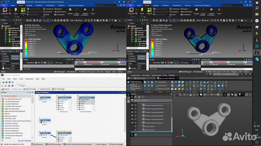
Task: Toggle Average column checkbox in Systems B,C Tabular Data
Action: point(119,62)
